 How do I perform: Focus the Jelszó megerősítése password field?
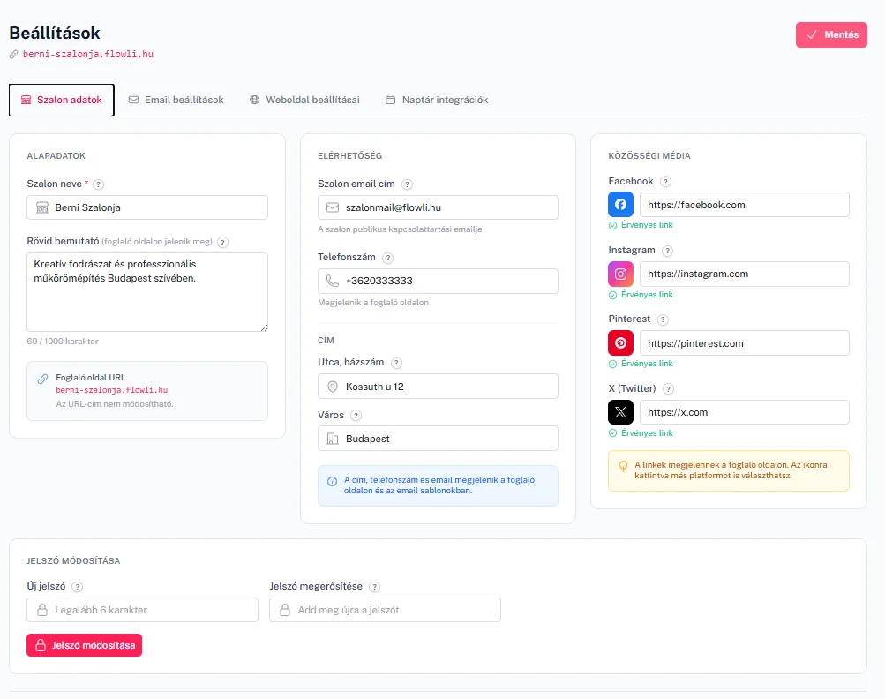click(385, 610)
